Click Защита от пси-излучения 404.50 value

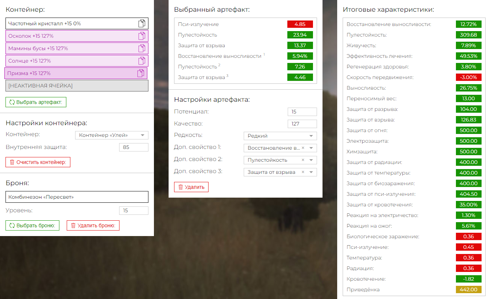click(469, 194)
